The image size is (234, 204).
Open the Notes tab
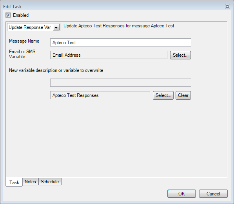[30, 182]
